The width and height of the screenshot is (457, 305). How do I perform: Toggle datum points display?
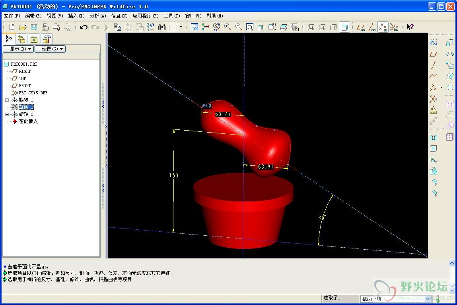[383, 27]
